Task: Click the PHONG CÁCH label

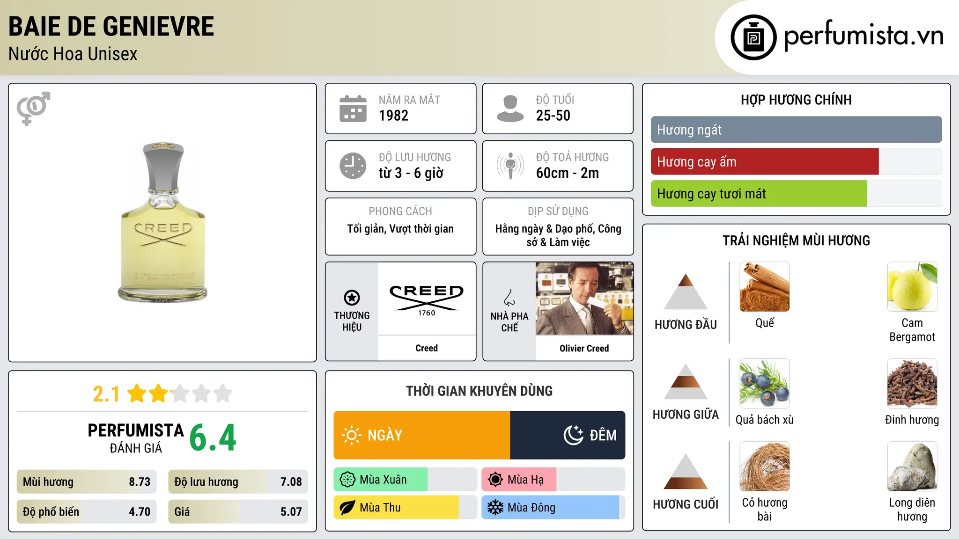Action: click(x=400, y=211)
